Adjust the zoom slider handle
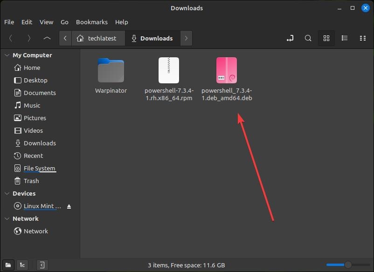This screenshot has height=272, width=374. [348, 265]
